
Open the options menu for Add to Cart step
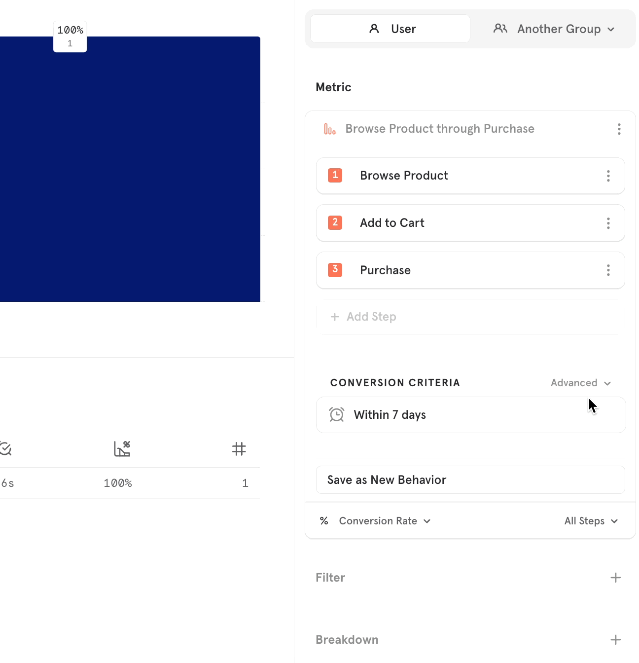pos(608,223)
